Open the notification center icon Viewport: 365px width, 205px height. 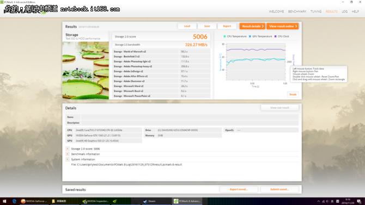[359, 201]
